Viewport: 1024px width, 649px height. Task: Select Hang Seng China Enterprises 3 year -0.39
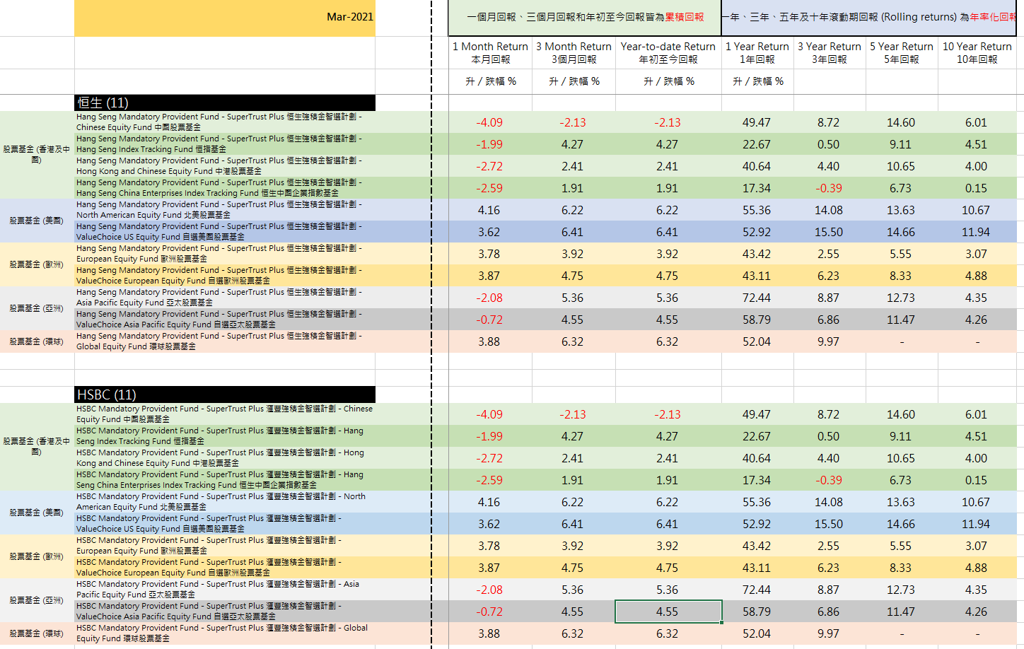pyautogui.click(x=830, y=188)
